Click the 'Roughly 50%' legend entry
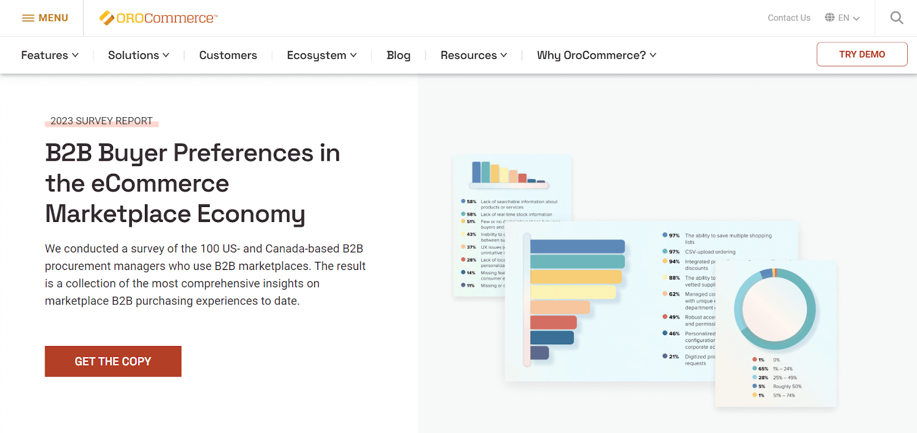Image resolution: width=917 pixels, height=433 pixels. coord(777,387)
